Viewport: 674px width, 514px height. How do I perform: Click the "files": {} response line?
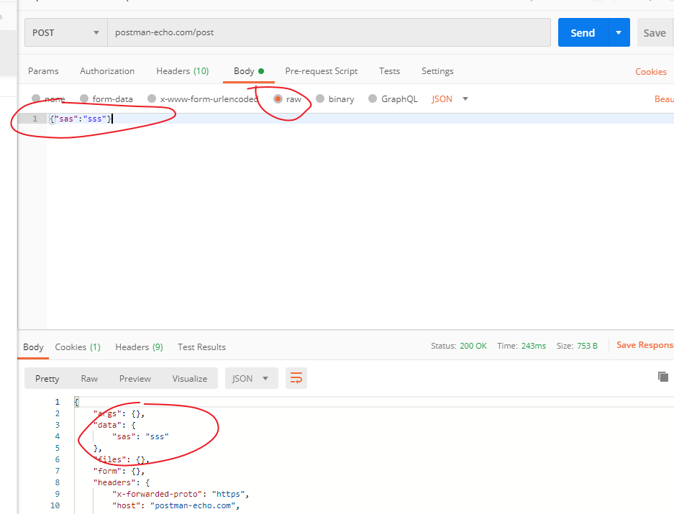122,459
